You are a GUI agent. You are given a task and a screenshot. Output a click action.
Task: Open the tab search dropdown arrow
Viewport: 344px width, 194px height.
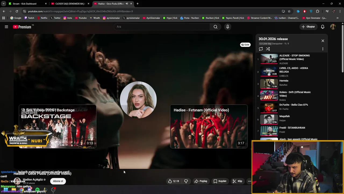click(3, 4)
